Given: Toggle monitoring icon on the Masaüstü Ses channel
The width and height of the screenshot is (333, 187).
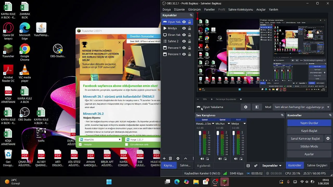Looking at the screenshot, I should 207,159.
